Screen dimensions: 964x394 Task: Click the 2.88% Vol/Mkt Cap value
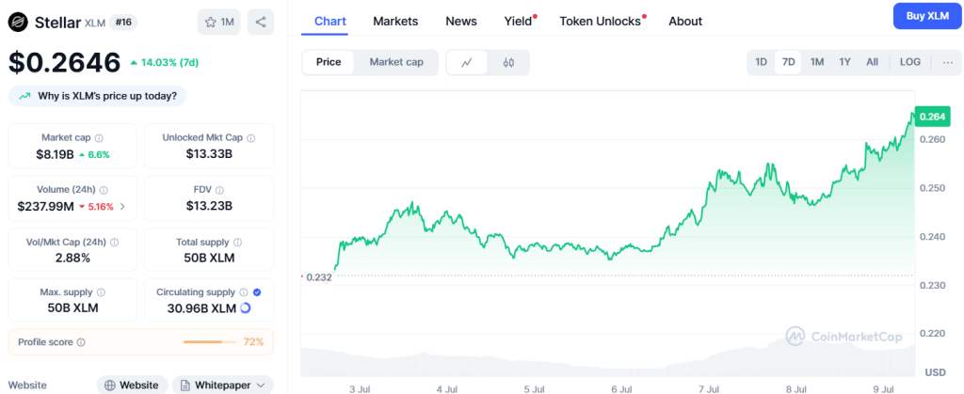[x=72, y=259]
